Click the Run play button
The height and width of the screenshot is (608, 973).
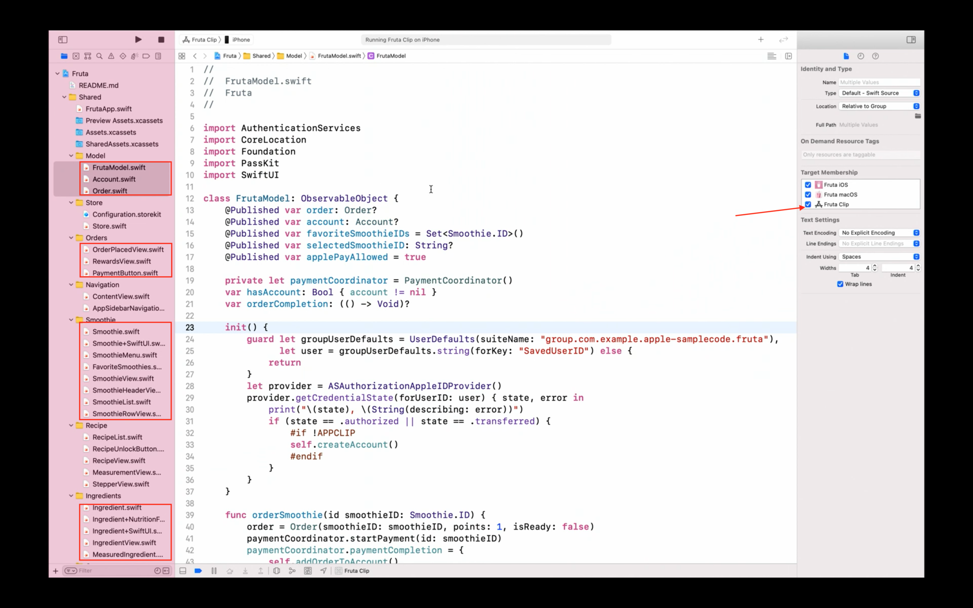[x=138, y=40]
